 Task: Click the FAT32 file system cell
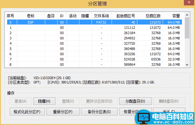tap(101, 22)
